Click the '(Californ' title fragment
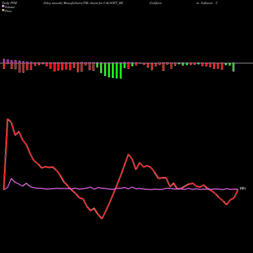The height and width of the screenshot is (253, 253). 155,3
